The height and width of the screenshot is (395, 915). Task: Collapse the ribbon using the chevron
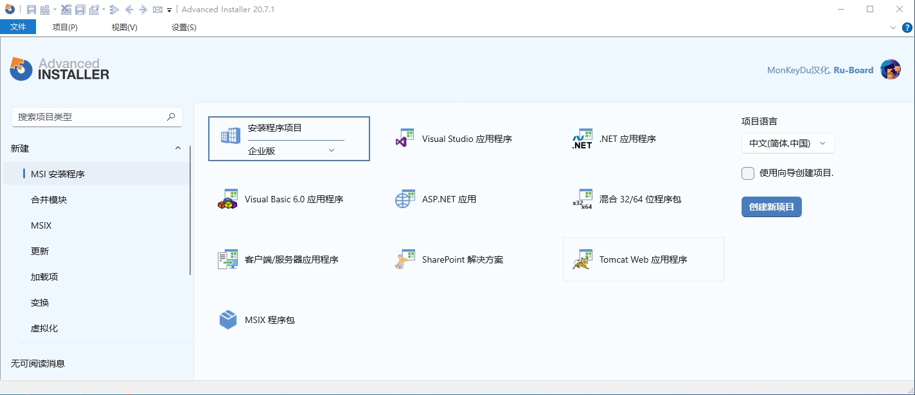pyautogui.click(x=893, y=27)
